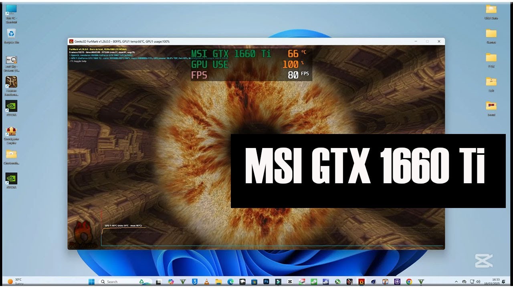Open the Windows Start menu

tap(91, 282)
